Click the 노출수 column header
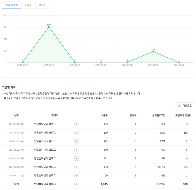Viewport: 196px width, 190px height. [104, 115]
